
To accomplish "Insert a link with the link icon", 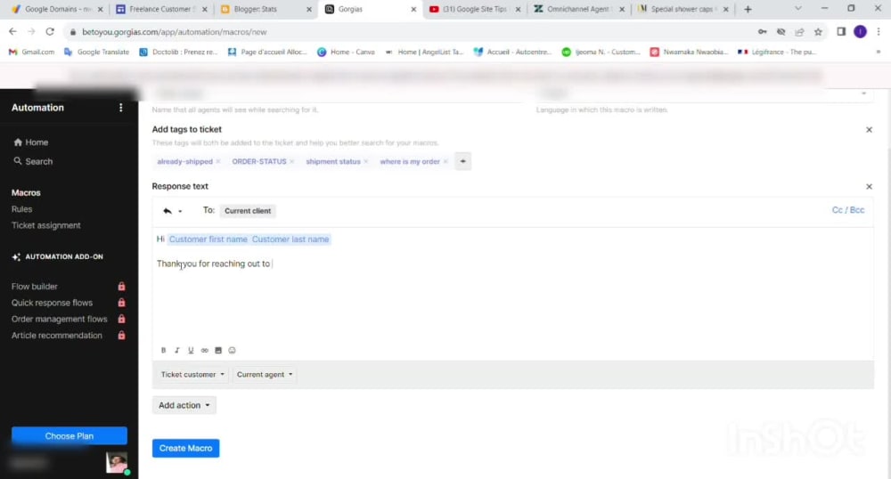I will pyautogui.click(x=205, y=350).
